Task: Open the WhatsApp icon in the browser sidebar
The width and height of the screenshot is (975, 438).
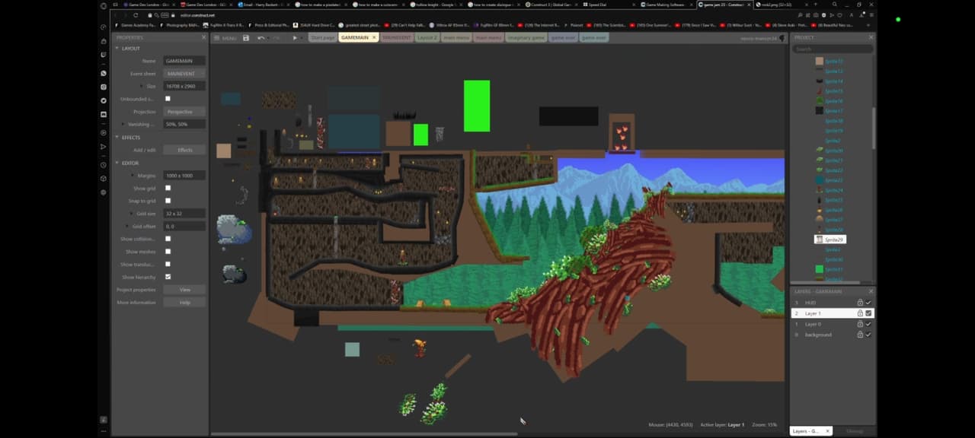Action: pyautogui.click(x=104, y=73)
